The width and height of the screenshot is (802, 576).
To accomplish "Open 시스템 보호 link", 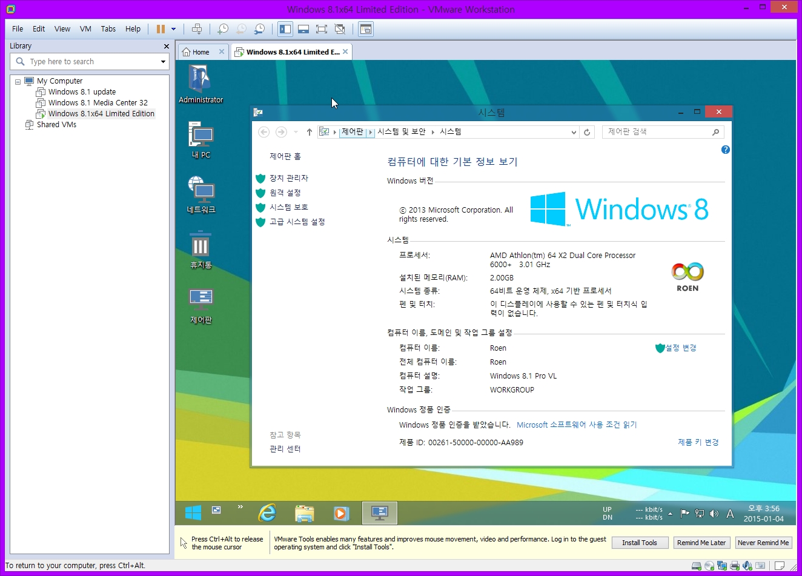I will [x=289, y=207].
